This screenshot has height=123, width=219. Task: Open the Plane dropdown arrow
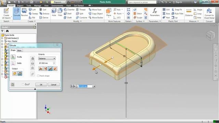pos(109,18)
